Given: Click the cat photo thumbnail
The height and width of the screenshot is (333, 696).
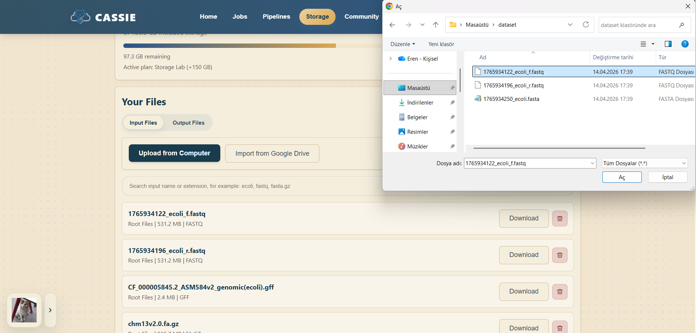Looking at the screenshot, I should click(x=24, y=310).
